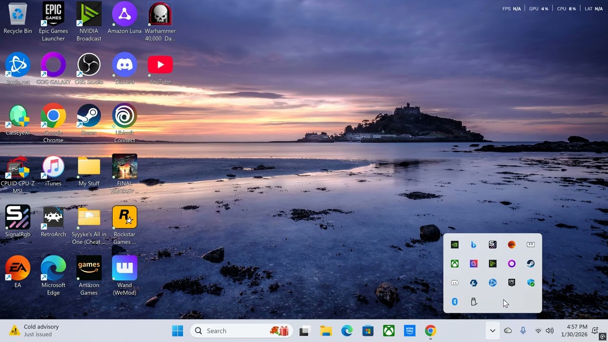The width and height of the screenshot is (608, 342).
Task: Select the OBS Studio desktop shortcut
Action: 89,69
